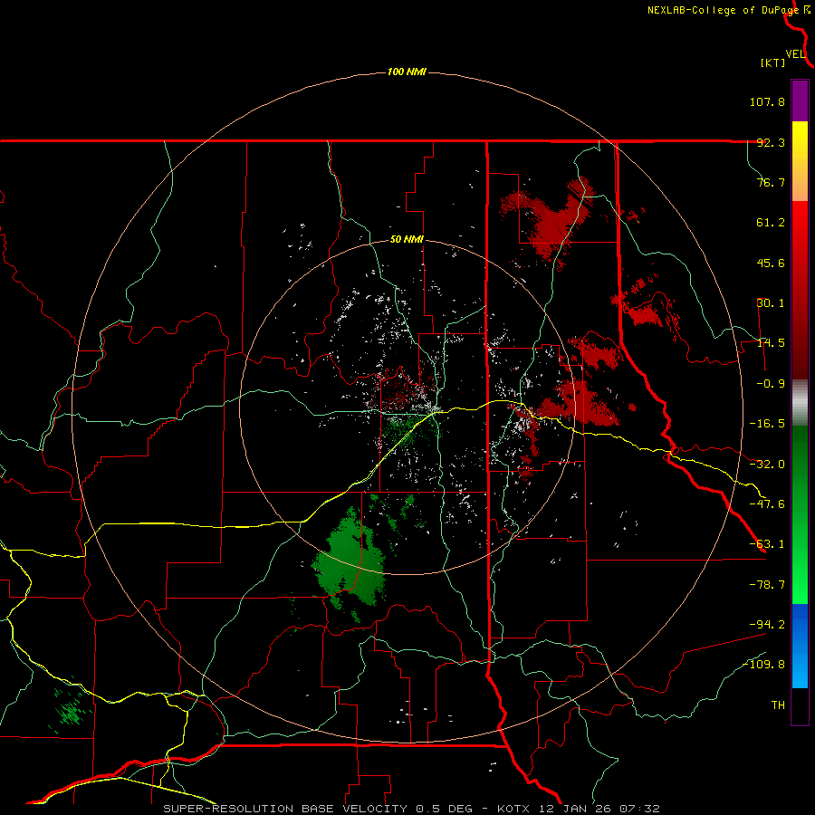Select the -32.0 legend value
This screenshot has width=815, height=815.
[767, 465]
